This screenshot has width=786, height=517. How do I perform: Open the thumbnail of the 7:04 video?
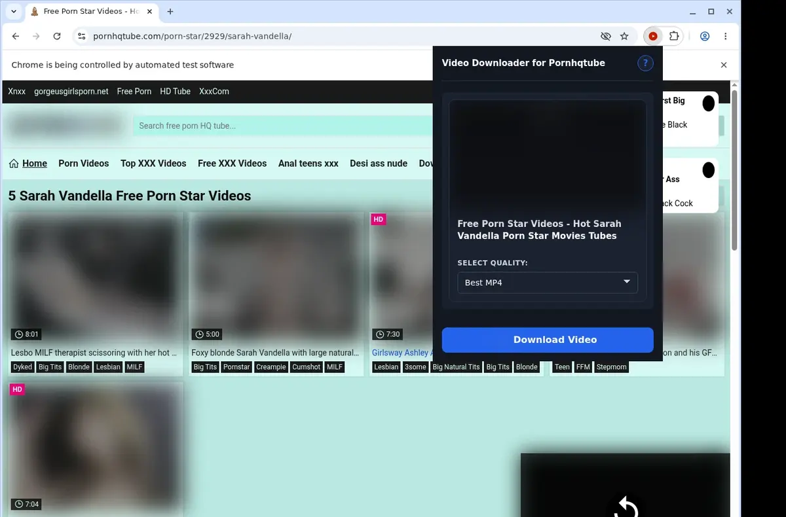pos(96,448)
